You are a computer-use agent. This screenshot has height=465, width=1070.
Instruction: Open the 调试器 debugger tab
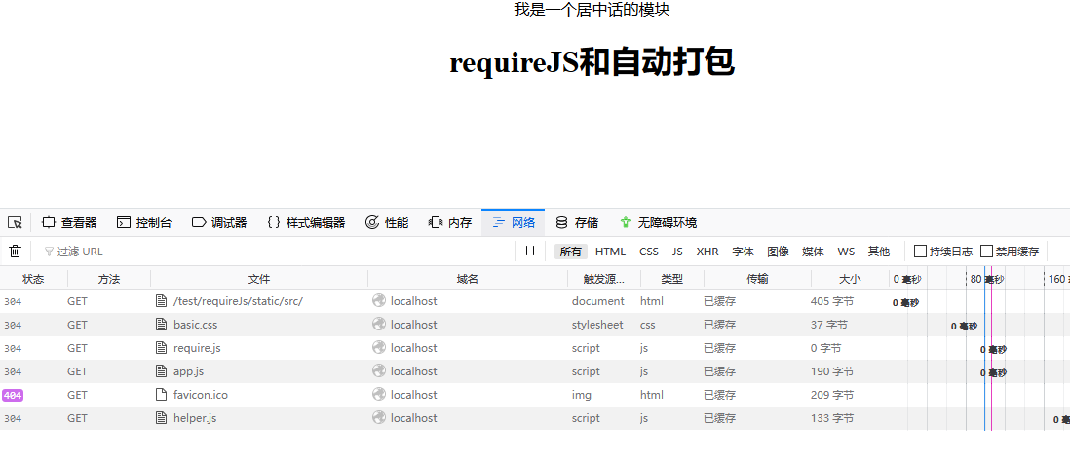tap(219, 222)
